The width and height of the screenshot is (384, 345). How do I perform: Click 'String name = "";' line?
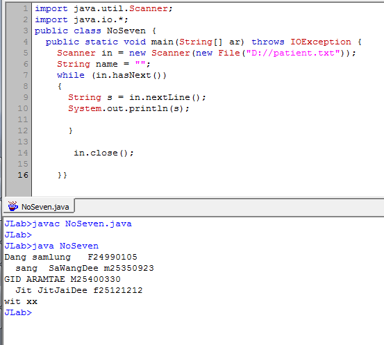pos(103,64)
